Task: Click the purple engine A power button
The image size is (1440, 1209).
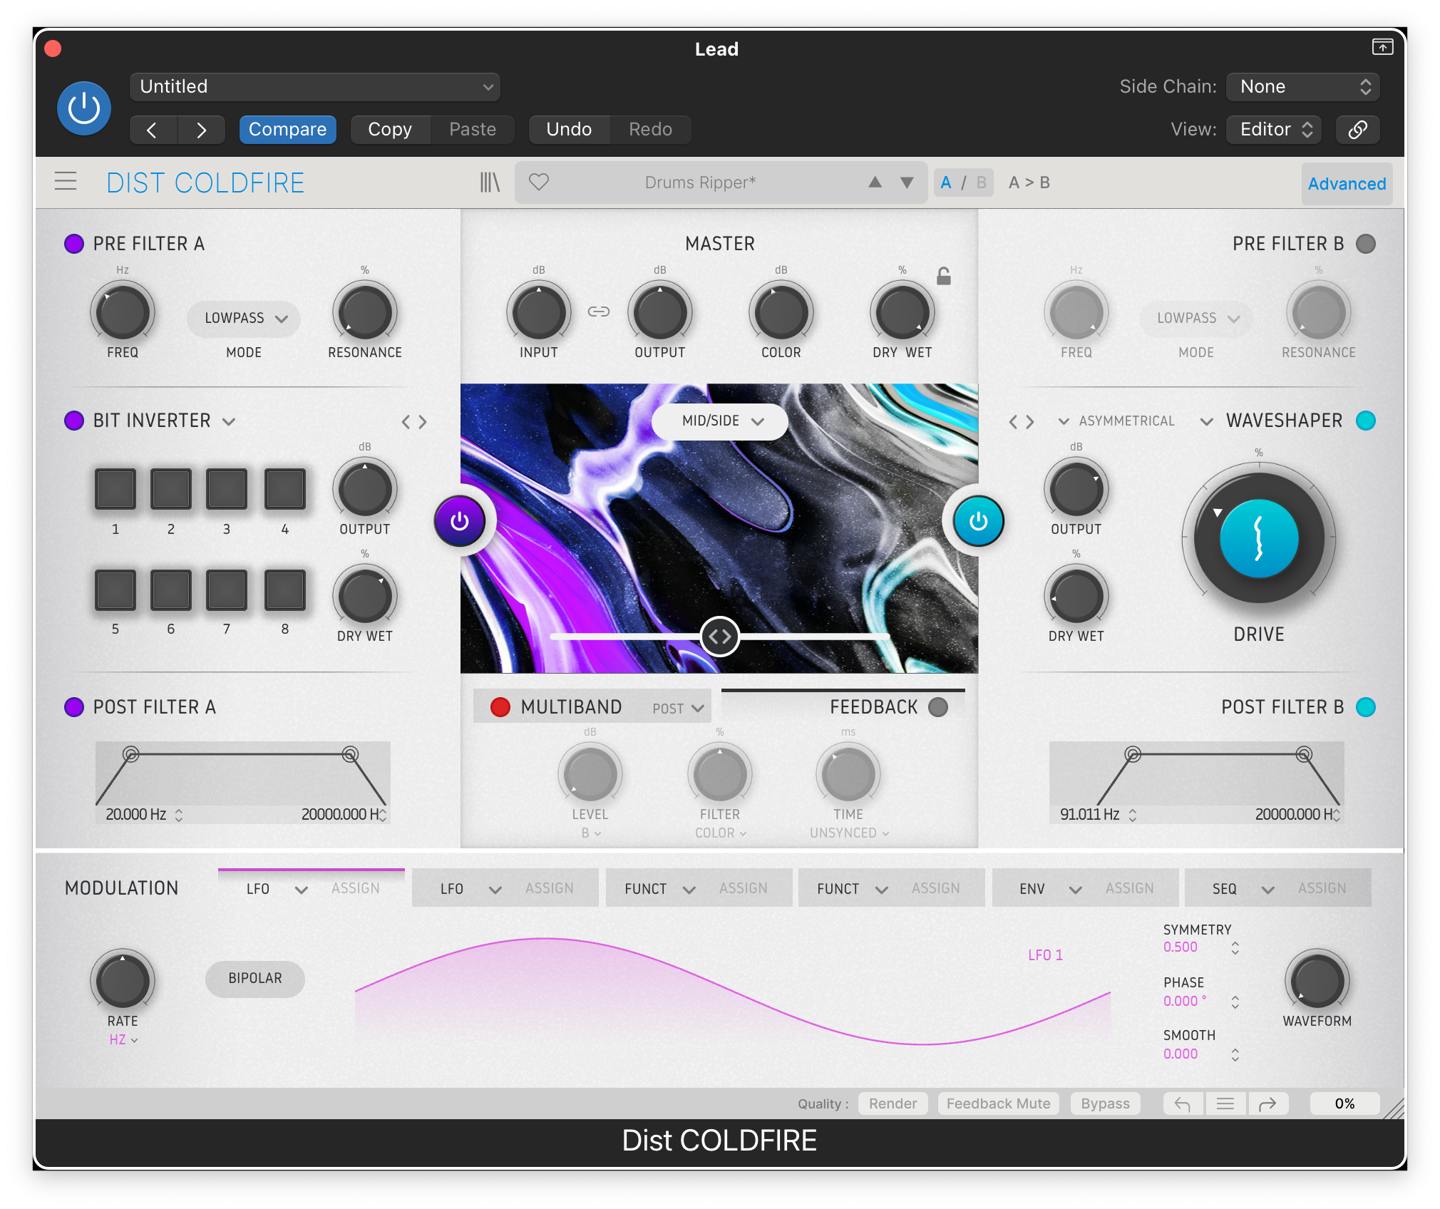Action: (x=460, y=521)
